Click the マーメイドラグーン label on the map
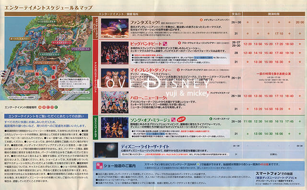Image resolution: width=307 pixels, height=190 pixels. coord(62,43)
